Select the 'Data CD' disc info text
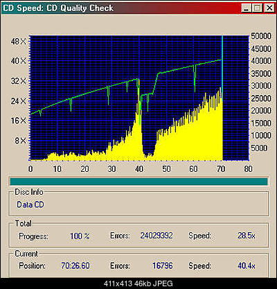Image resolution: width=277 pixels, height=289 pixels. 30,204
